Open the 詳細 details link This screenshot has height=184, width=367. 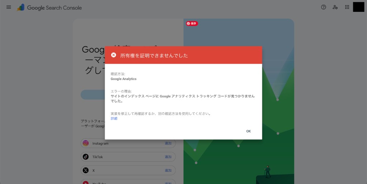[x=114, y=118]
